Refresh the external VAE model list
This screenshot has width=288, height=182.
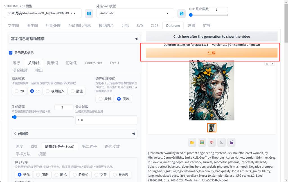(181, 13)
